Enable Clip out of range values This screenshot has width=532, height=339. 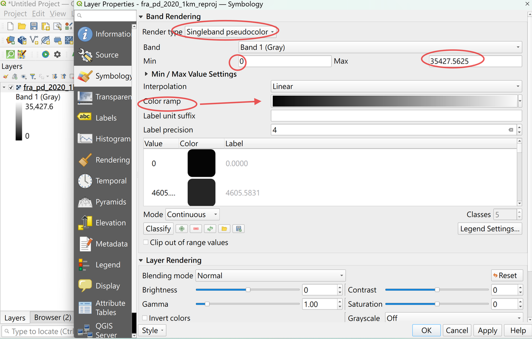[146, 242]
